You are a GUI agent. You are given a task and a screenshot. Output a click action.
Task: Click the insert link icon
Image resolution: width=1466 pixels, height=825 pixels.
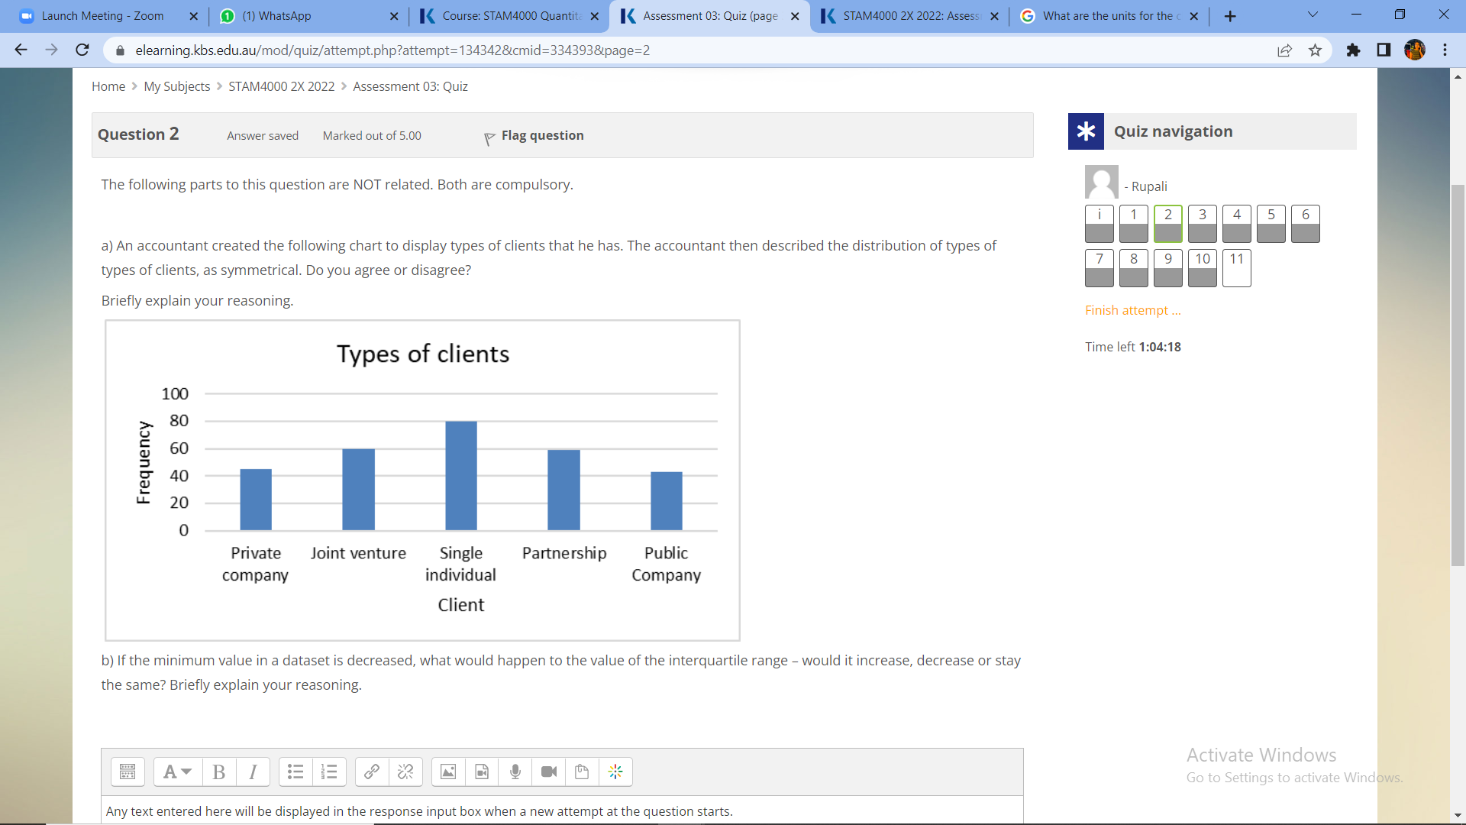click(x=372, y=772)
